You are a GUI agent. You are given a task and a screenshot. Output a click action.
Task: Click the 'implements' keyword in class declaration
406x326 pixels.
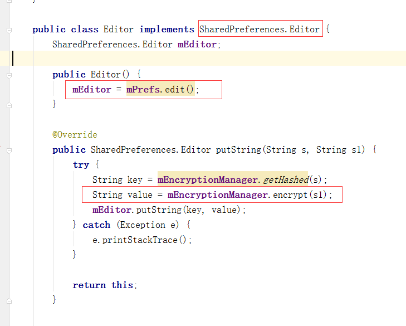pyautogui.click(x=167, y=30)
